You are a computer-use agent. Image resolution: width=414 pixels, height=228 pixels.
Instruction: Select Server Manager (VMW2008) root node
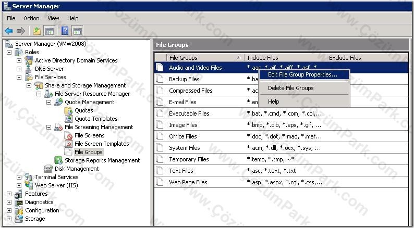[x=51, y=44]
